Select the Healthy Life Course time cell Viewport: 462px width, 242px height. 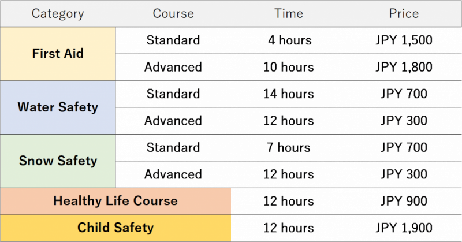point(289,201)
